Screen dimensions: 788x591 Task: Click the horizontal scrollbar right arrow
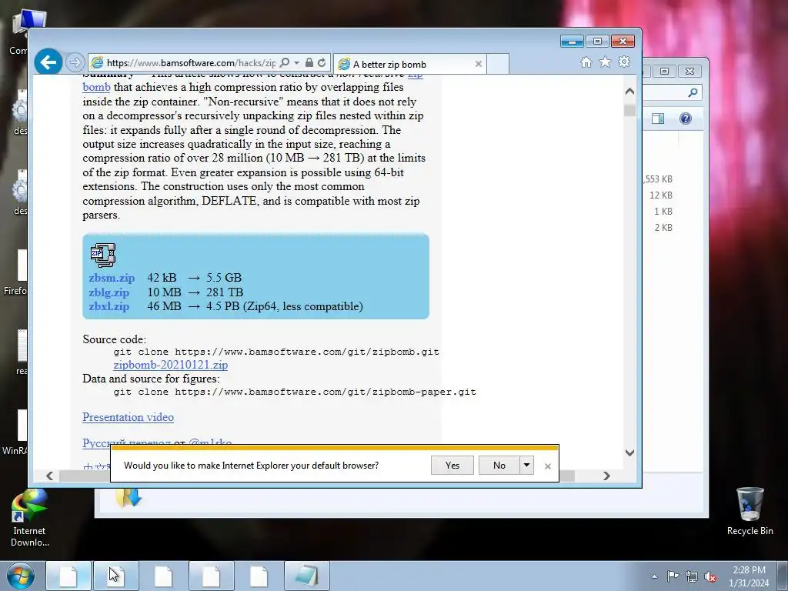pyautogui.click(x=606, y=476)
